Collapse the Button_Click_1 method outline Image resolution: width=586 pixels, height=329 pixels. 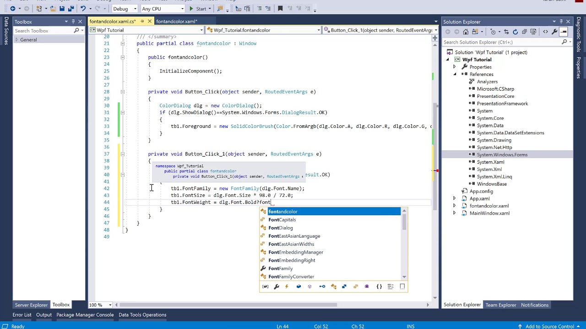coord(122,154)
